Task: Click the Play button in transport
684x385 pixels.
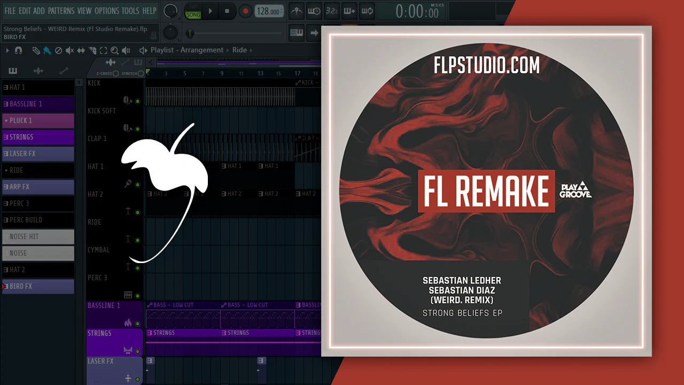Action: click(210, 11)
